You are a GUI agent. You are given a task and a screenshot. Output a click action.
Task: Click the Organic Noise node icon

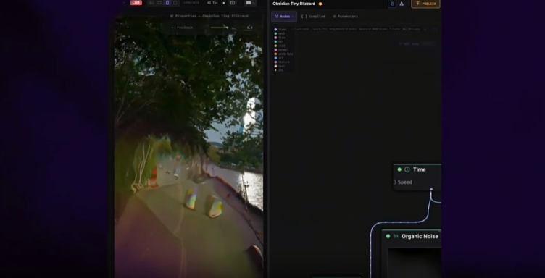click(396, 236)
